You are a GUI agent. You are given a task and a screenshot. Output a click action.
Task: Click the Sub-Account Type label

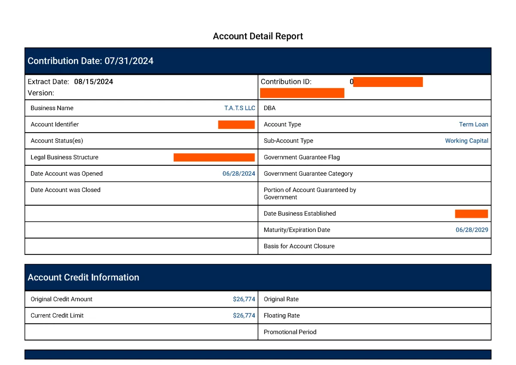(289, 141)
